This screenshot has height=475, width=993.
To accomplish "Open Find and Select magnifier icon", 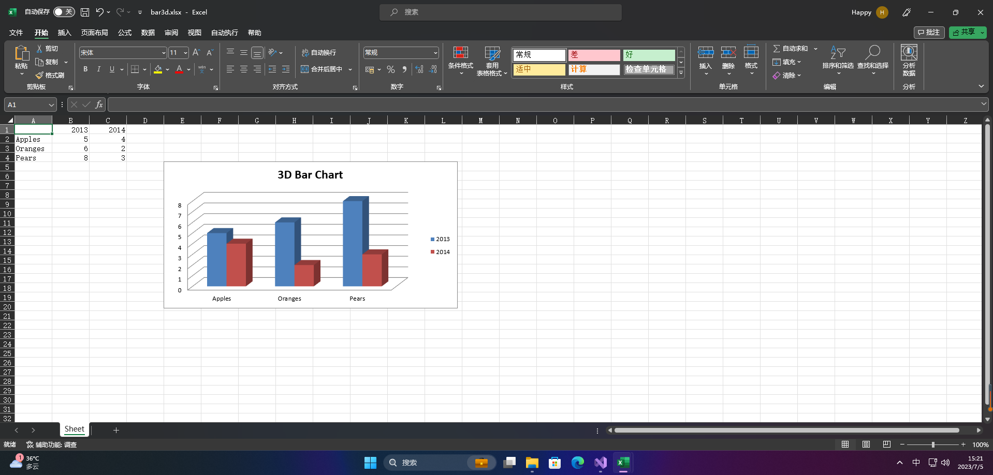I will pos(873,52).
